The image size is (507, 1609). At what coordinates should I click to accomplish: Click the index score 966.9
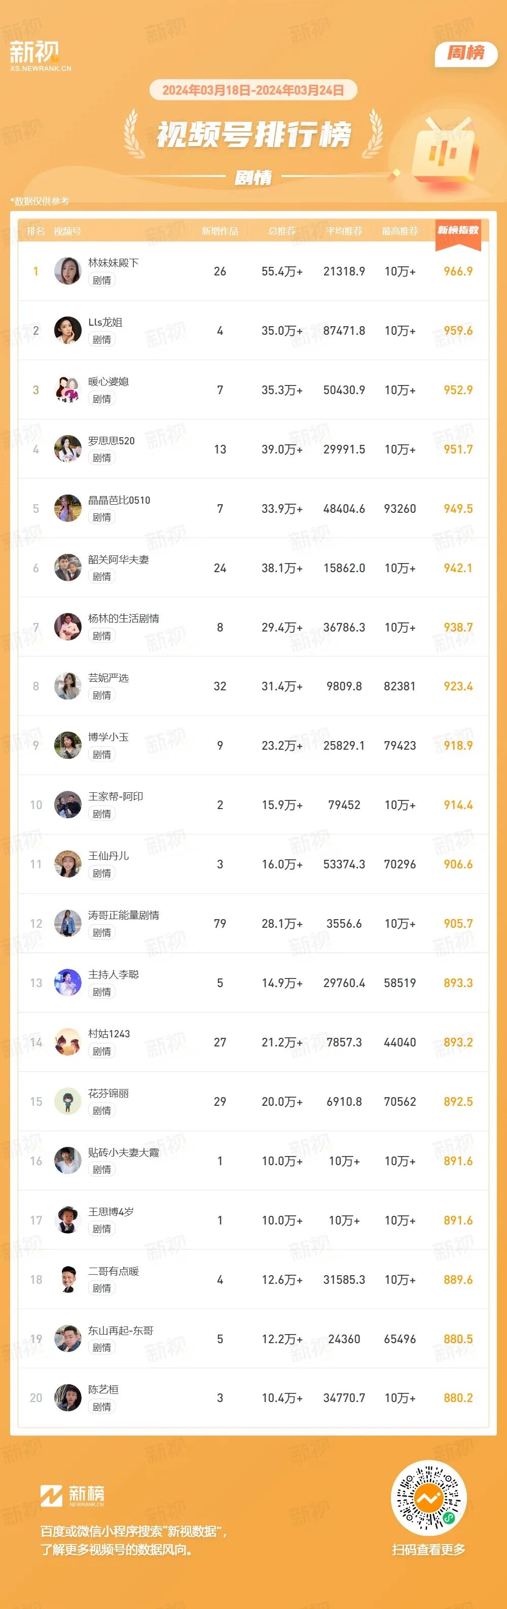click(x=458, y=271)
